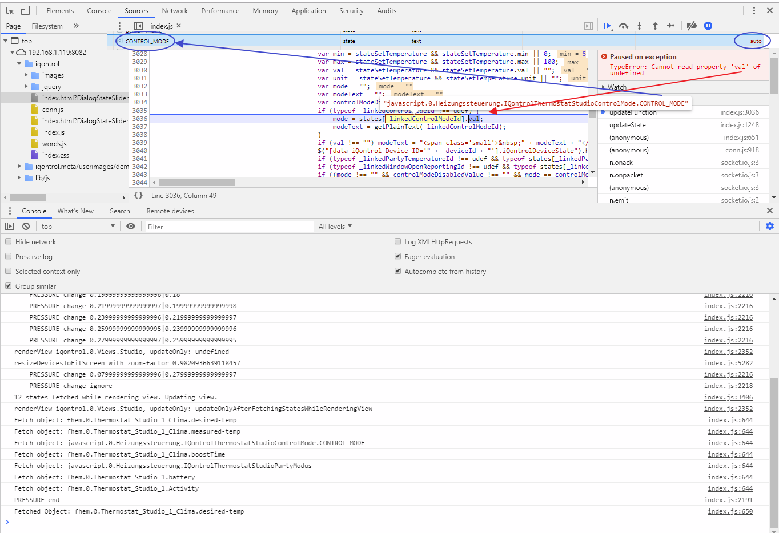This screenshot has height=533, width=779.
Task: Toggle the Eager evaluation checkbox
Action: [397, 256]
